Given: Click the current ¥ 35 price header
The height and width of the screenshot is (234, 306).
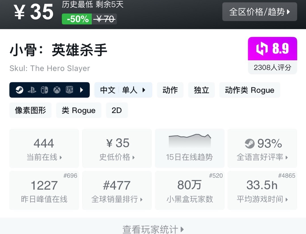Looking at the screenshot, I should (33, 12).
